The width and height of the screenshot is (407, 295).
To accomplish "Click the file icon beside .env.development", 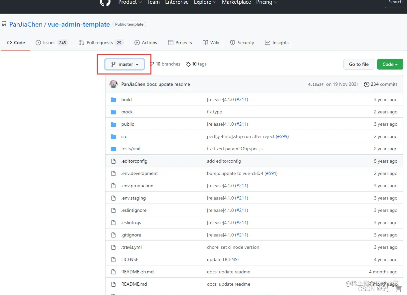I will [113, 173].
